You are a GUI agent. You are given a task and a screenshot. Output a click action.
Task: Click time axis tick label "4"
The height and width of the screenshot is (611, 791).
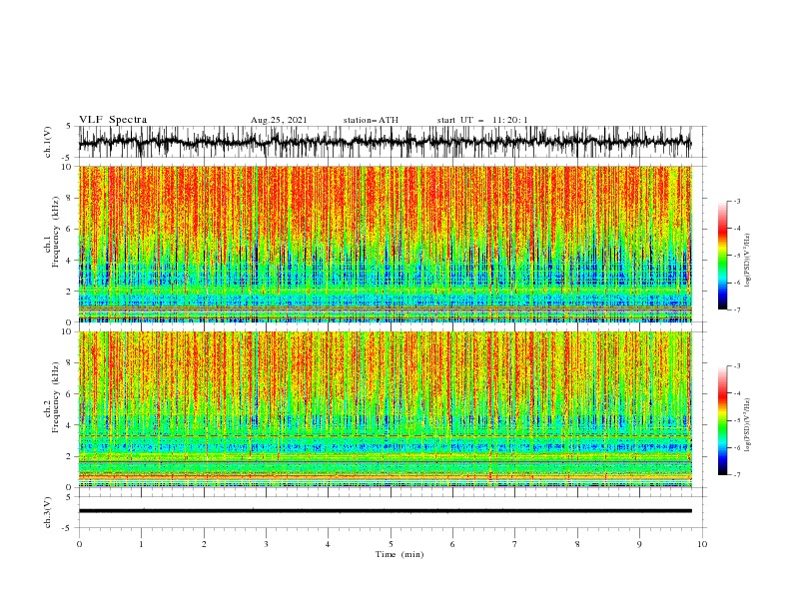pos(328,544)
